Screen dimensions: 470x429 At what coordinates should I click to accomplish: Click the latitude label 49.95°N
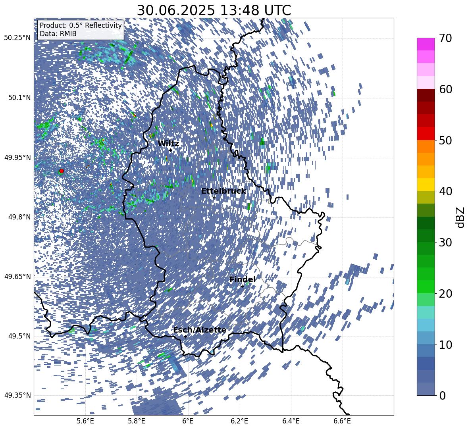coord(17,157)
